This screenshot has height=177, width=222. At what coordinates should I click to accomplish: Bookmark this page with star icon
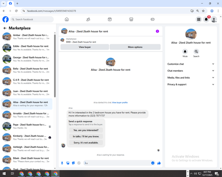click(x=203, y=11)
